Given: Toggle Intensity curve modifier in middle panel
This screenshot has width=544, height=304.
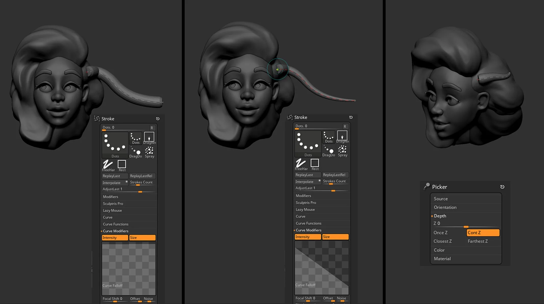Looking at the screenshot, I should [x=308, y=237].
